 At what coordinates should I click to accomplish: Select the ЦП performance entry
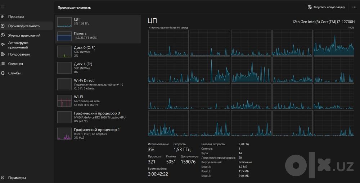98,22
